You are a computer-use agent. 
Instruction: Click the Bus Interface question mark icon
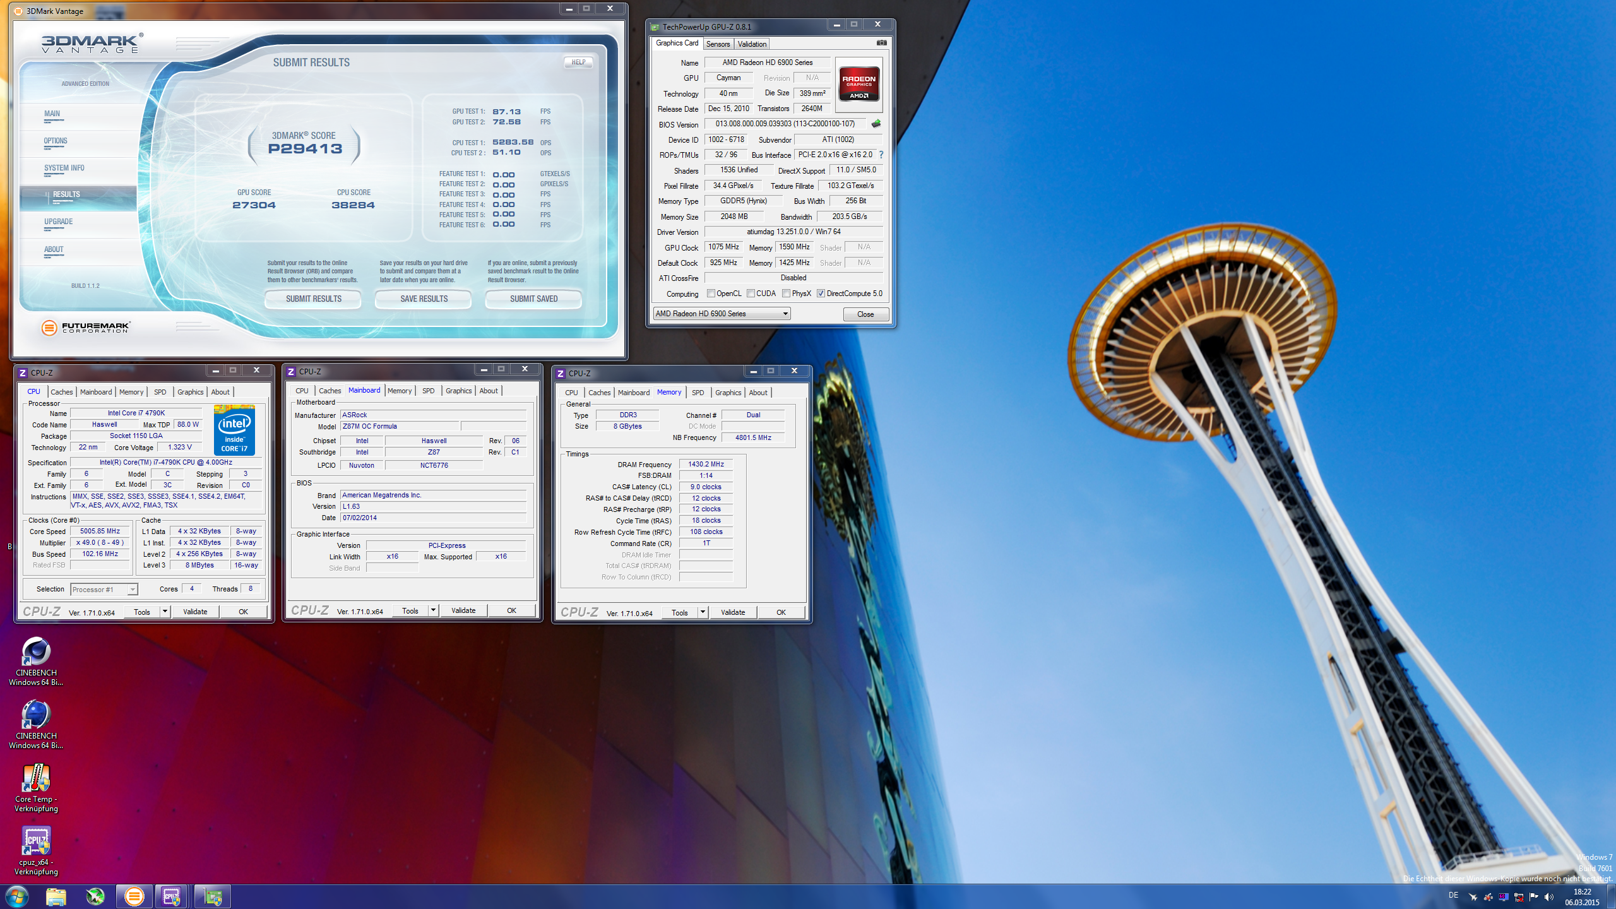point(881,155)
